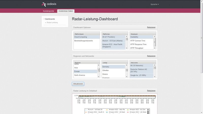Image resolution: width=203 pixels, height=114 pixels.
Task: Switch to the Kundenportal tab
Action: (48, 11)
